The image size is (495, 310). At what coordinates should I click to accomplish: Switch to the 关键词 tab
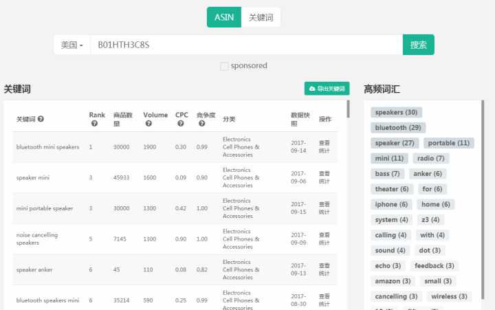point(261,17)
